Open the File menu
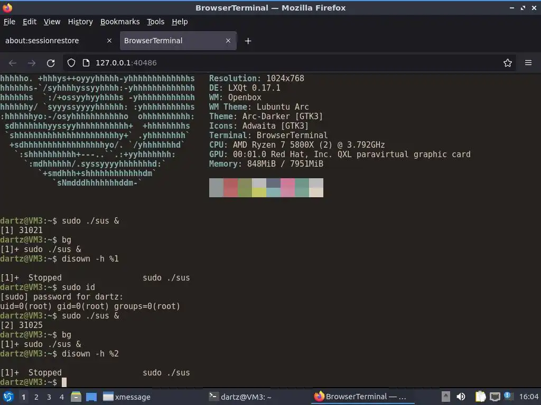 (x=10, y=22)
